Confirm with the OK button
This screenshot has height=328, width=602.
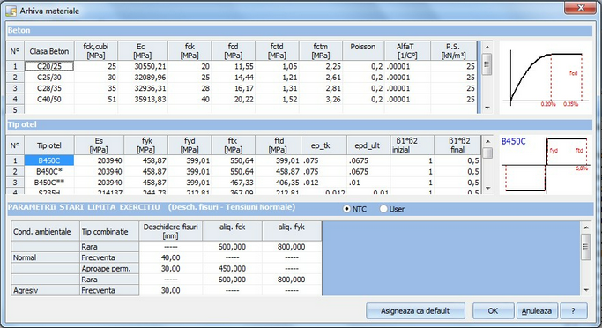tap(493, 310)
